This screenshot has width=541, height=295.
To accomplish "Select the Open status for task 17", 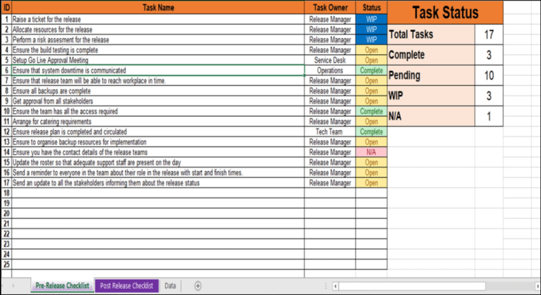I will pyautogui.click(x=371, y=183).
